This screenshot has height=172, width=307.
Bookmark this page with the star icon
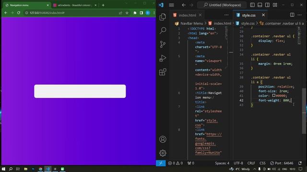pos(127,13)
